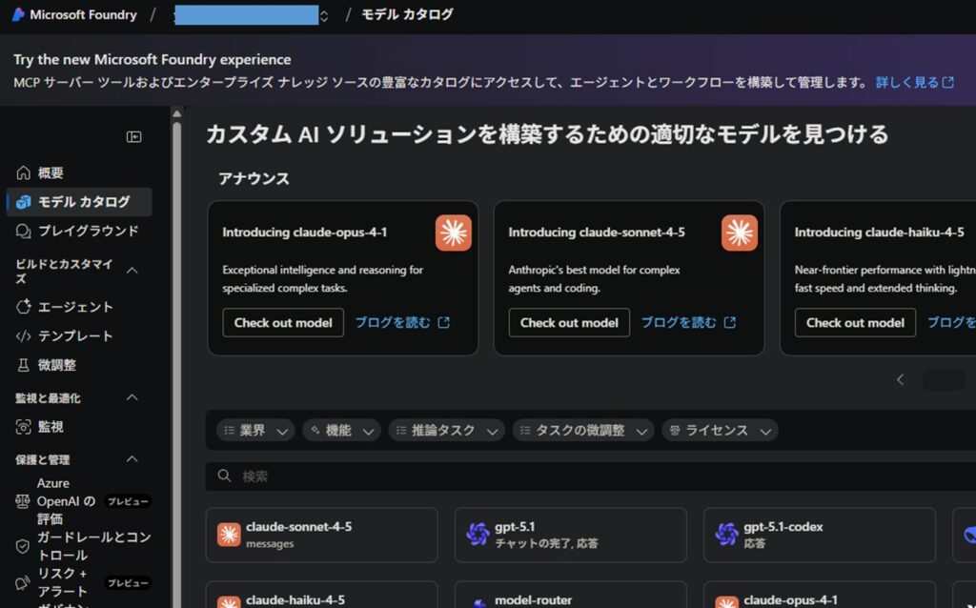Click the Microsoft Foundry logo icon
Viewport: 976px width, 608px height.
(18, 15)
